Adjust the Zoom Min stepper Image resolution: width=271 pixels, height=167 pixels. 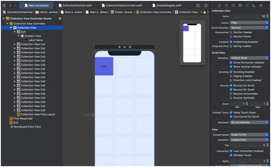click(247, 104)
